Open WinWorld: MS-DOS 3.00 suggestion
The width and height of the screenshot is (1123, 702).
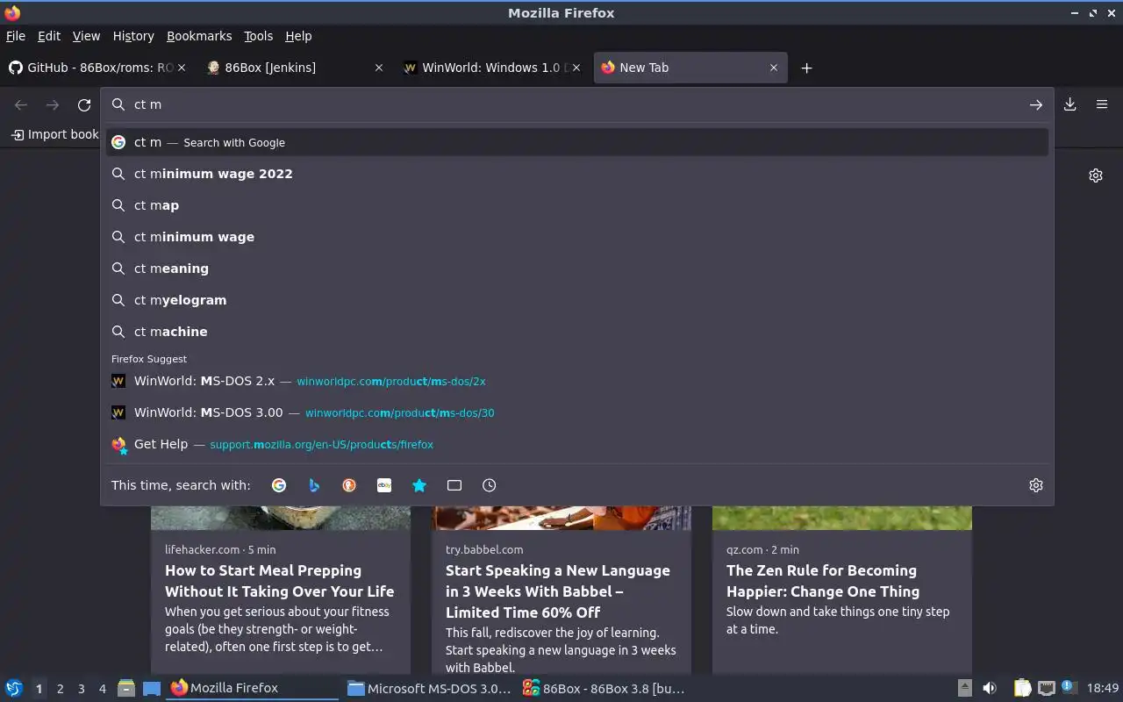577,413
